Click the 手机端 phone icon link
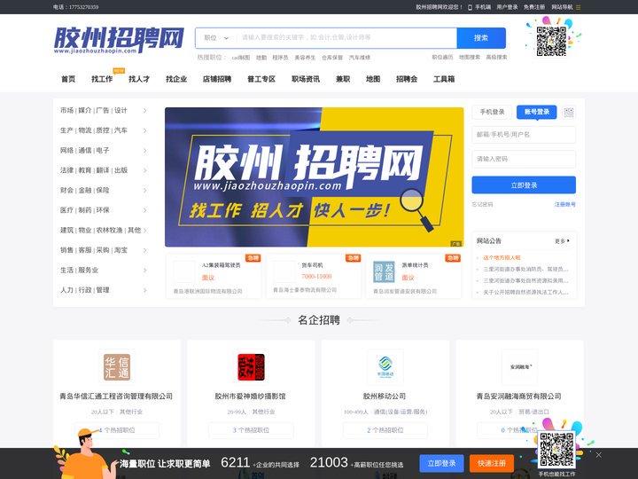Screen dimensions: 638x479 tap(479, 7)
